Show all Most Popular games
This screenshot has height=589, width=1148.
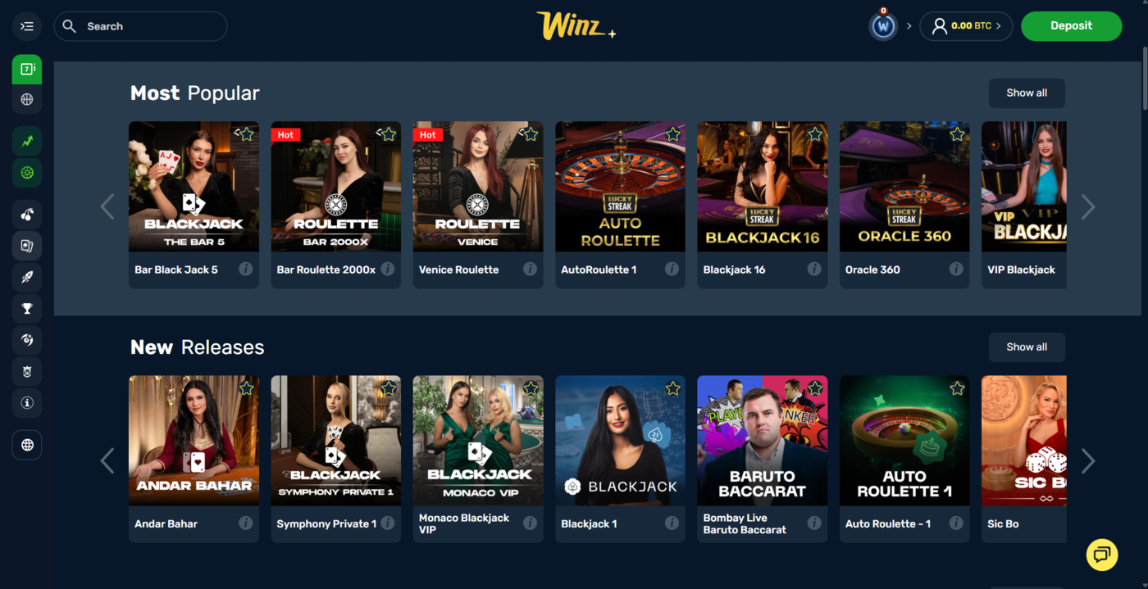pyautogui.click(x=1027, y=93)
